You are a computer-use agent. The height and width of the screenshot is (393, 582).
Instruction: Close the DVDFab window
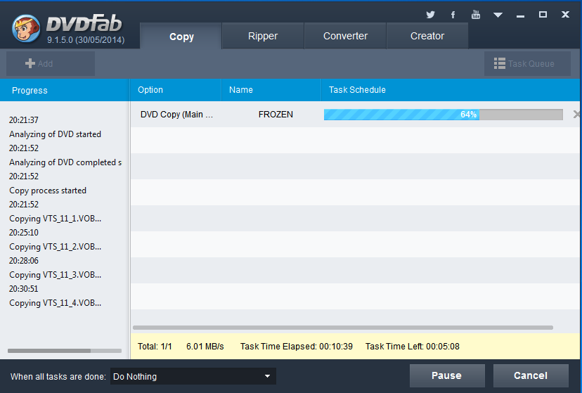(x=565, y=15)
